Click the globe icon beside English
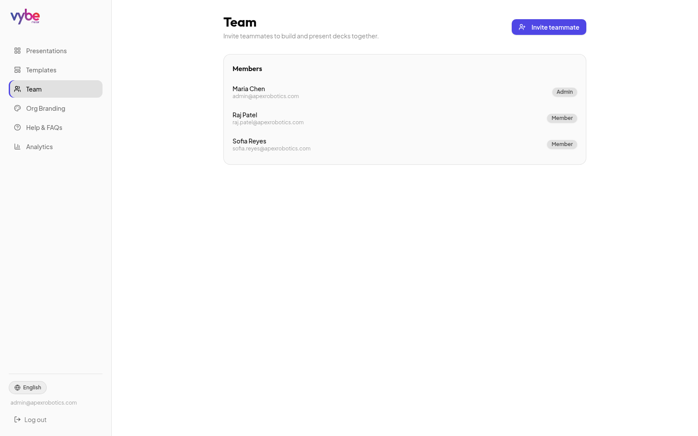 click(x=17, y=388)
